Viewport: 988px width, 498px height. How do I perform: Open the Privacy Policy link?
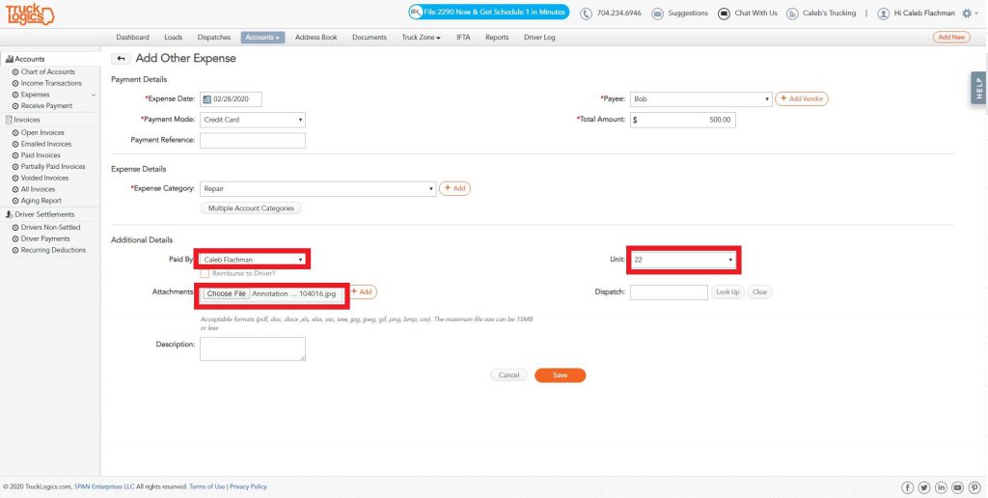point(248,486)
